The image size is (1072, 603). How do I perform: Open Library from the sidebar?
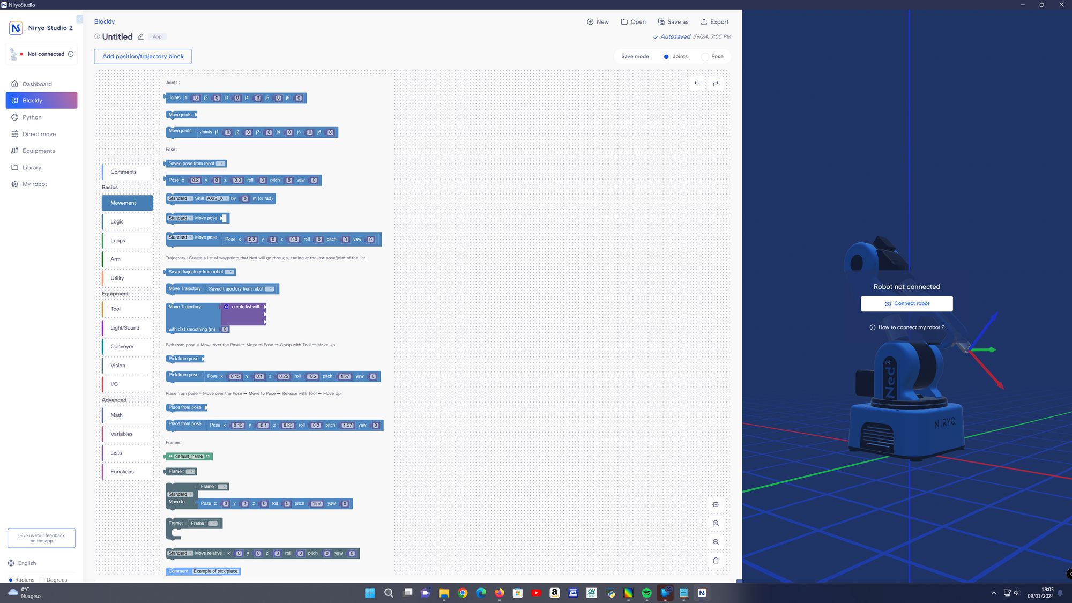[x=41, y=167]
